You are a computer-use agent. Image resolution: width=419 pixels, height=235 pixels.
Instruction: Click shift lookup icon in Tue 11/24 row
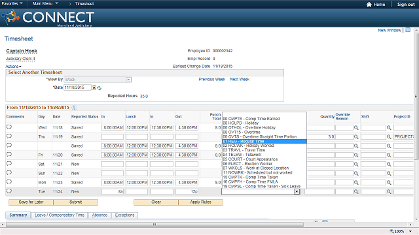(389, 191)
